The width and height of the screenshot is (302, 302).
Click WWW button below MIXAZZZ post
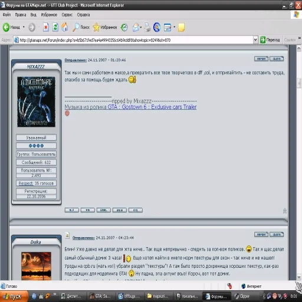[120, 210]
